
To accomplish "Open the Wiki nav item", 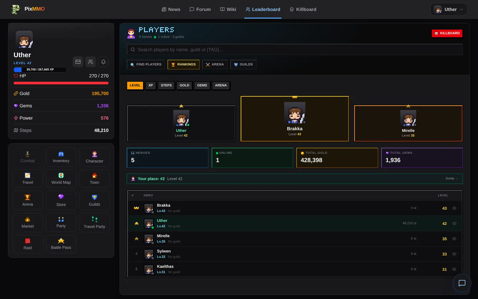I will pyautogui.click(x=228, y=9).
